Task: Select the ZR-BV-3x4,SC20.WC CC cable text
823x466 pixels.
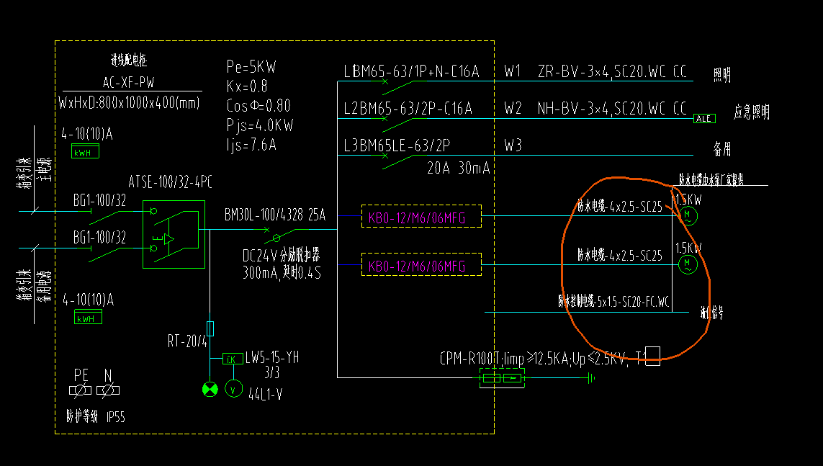Action: coord(612,71)
